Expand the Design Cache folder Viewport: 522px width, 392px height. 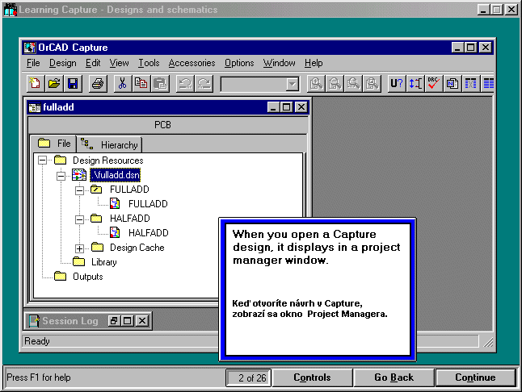(x=79, y=248)
